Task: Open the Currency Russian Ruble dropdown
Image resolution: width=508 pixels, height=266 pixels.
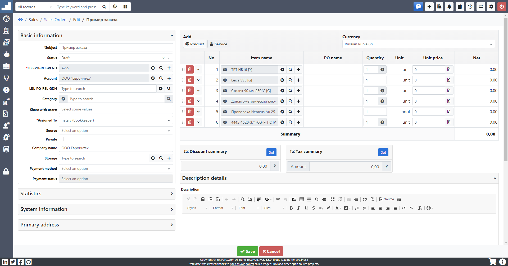Action: click(x=419, y=44)
